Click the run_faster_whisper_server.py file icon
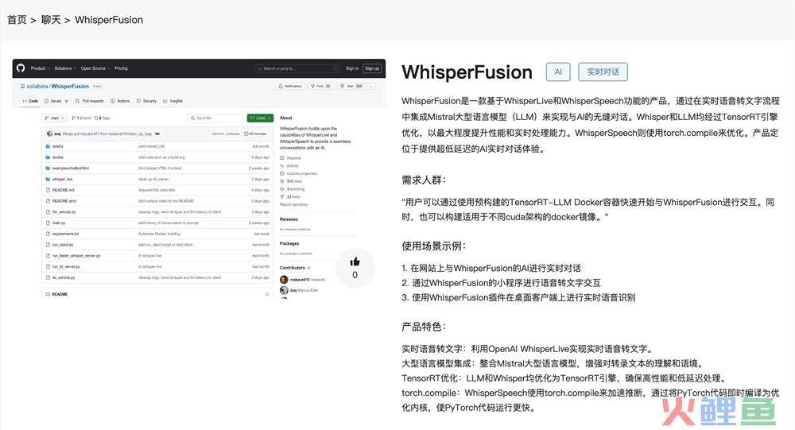 [x=48, y=256]
